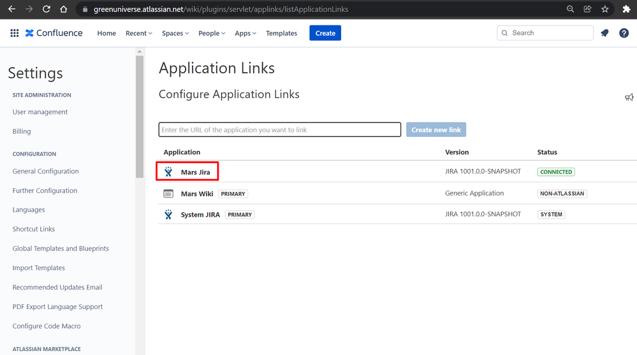Viewport: 637px width, 355px height.
Task: Click the browser forward arrow
Action: pyautogui.click(x=29, y=9)
